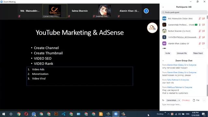The width and height of the screenshot is (208, 117).
Task: Click the Type message here field
Action: (184, 105)
